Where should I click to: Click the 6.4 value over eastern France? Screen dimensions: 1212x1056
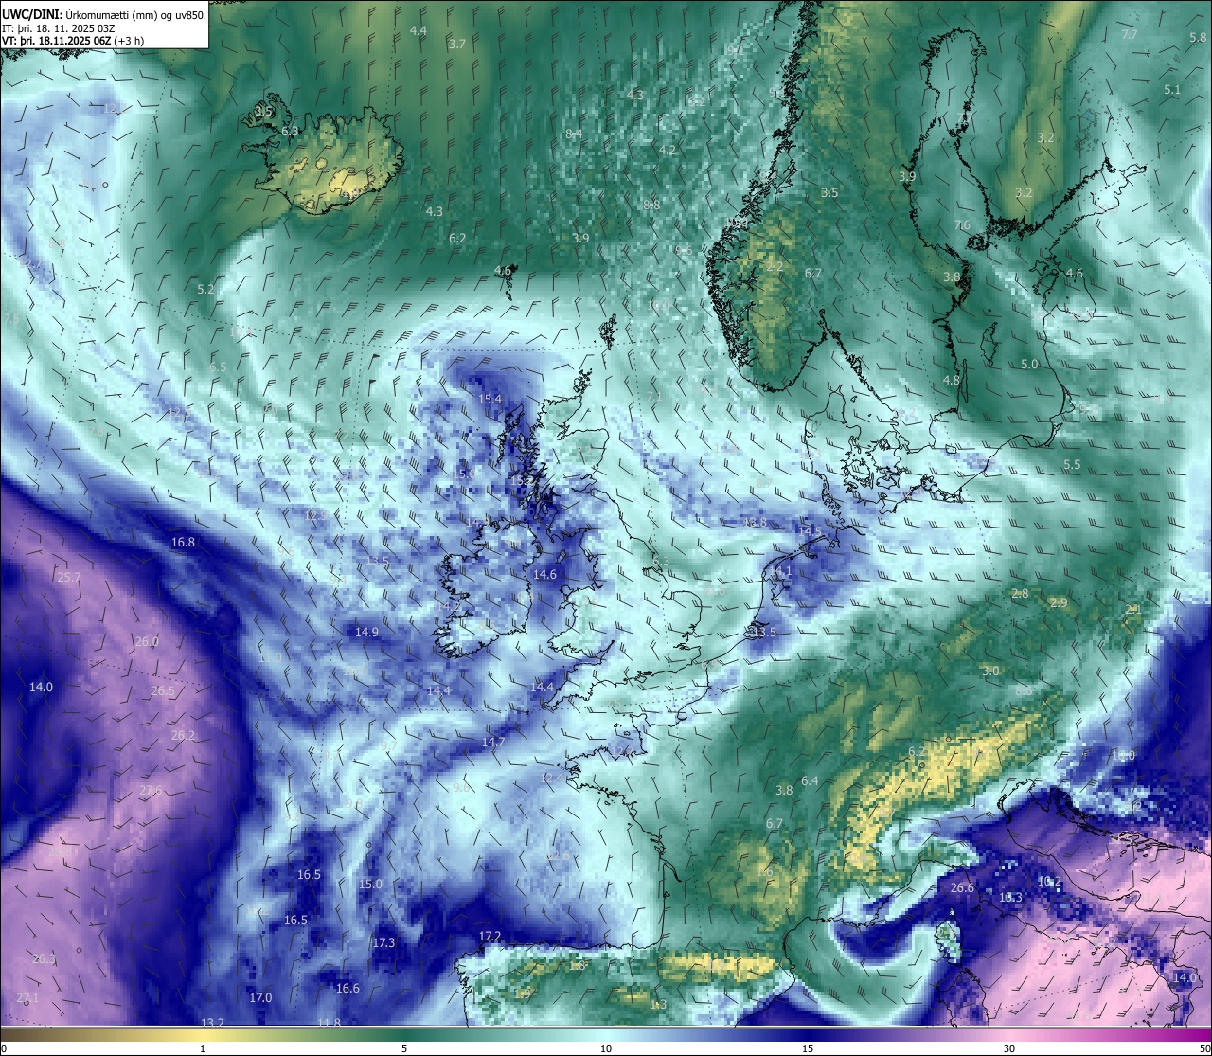pos(810,781)
